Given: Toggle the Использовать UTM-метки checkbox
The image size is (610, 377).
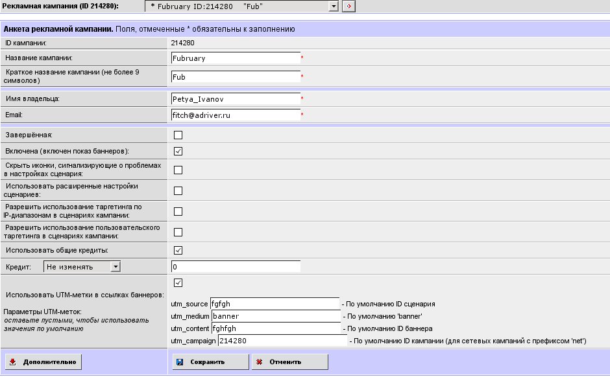Looking at the screenshot, I should click(x=178, y=283).
